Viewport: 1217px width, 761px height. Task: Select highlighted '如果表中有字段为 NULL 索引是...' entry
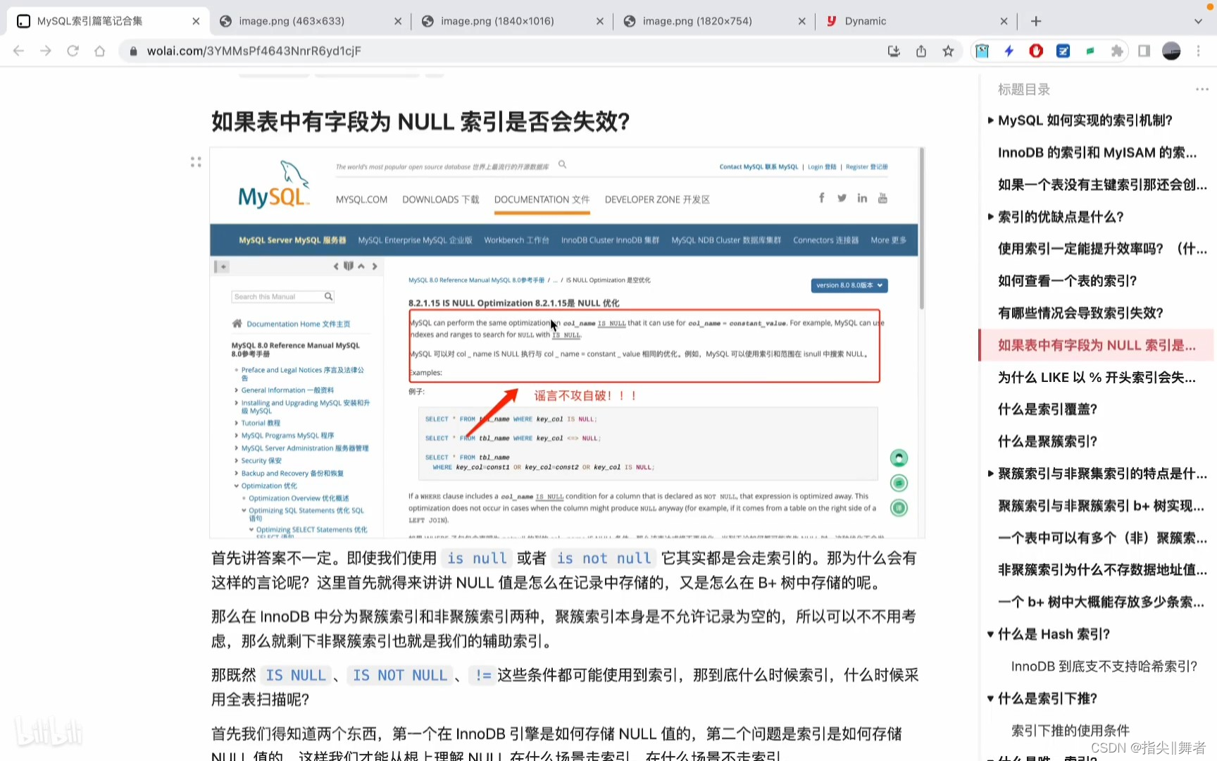click(1097, 345)
